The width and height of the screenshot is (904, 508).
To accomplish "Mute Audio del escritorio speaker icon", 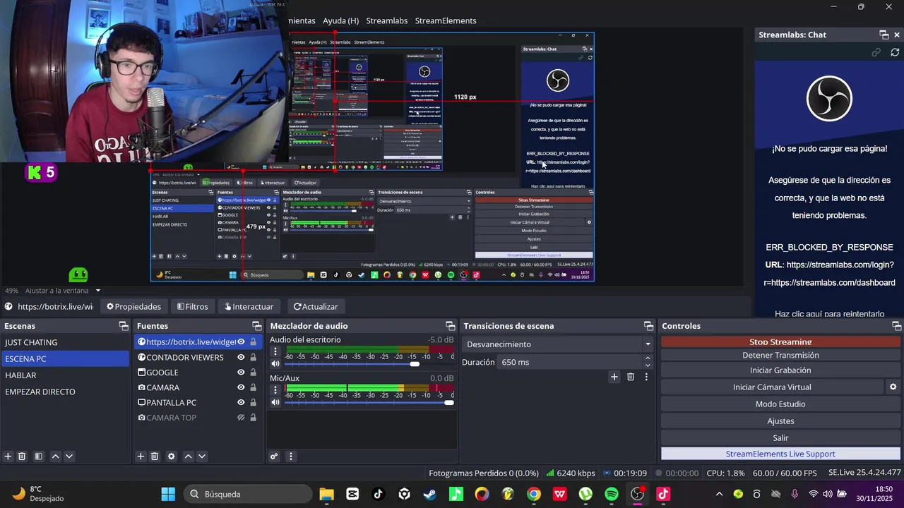I will [275, 363].
